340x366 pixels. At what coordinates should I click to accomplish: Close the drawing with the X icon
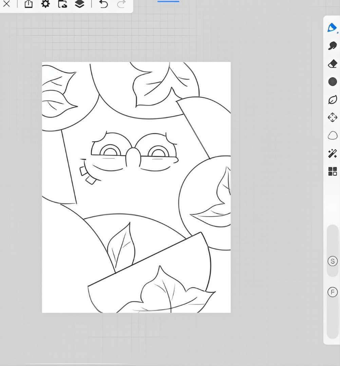point(6,4)
